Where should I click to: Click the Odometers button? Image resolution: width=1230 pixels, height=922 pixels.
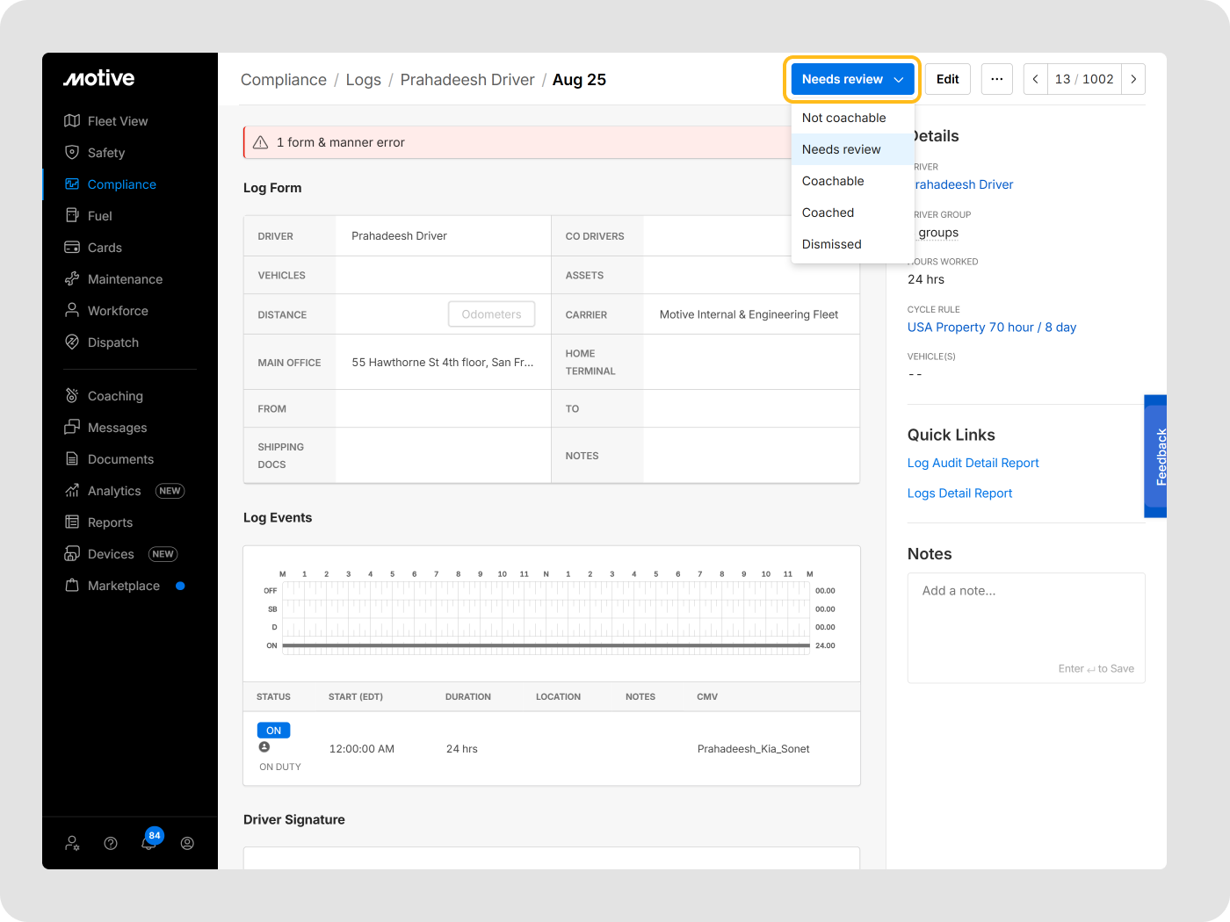coord(491,314)
